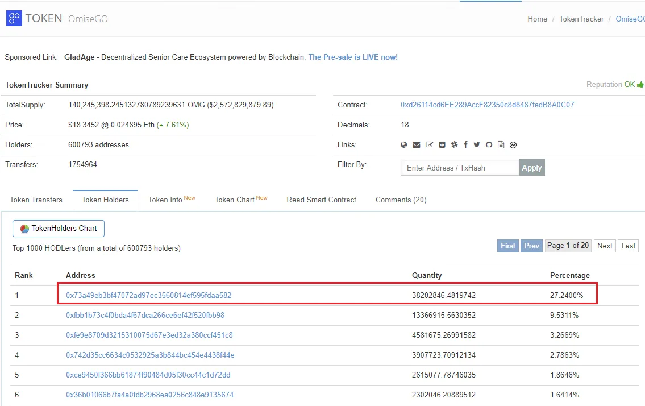This screenshot has width=645, height=406.
Task: Switch to Read Smart Contract tab
Action: click(x=321, y=200)
